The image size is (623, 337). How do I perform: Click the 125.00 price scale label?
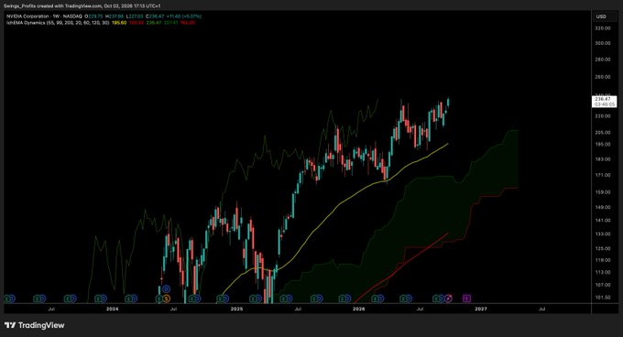click(x=603, y=248)
